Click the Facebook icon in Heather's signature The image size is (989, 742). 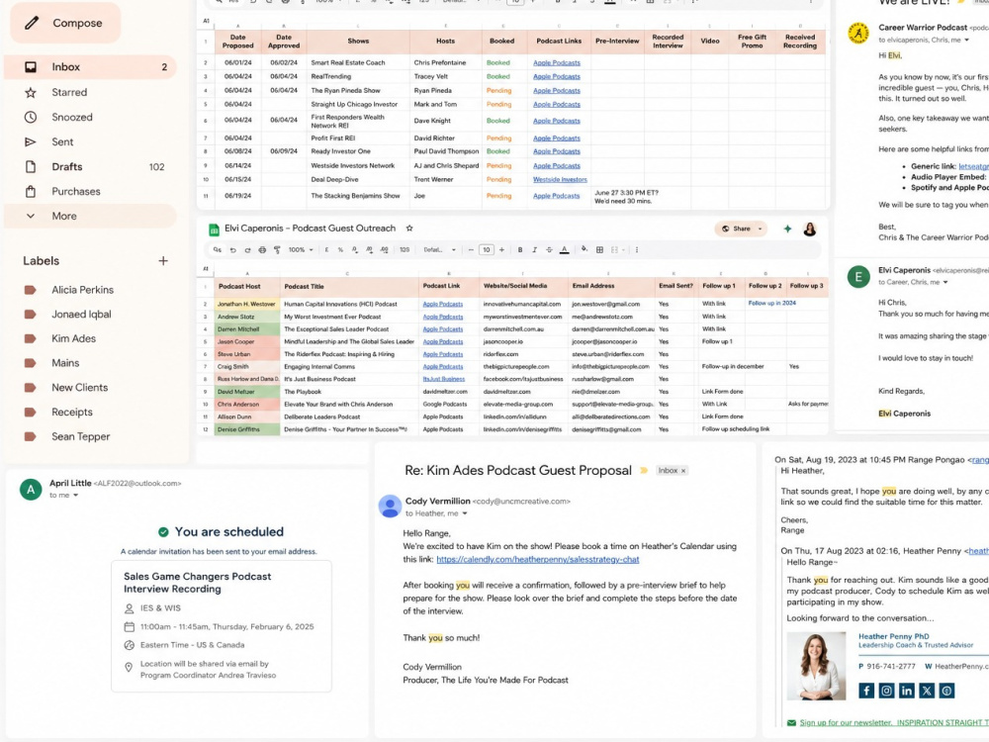866,691
